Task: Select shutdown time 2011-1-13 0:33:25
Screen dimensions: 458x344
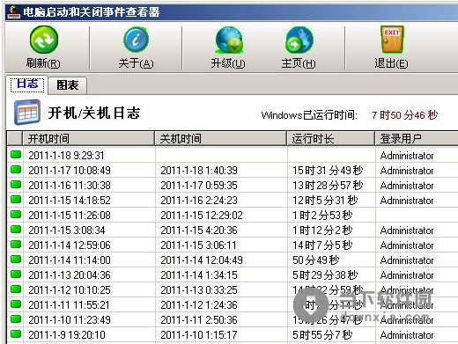Action: (x=199, y=290)
